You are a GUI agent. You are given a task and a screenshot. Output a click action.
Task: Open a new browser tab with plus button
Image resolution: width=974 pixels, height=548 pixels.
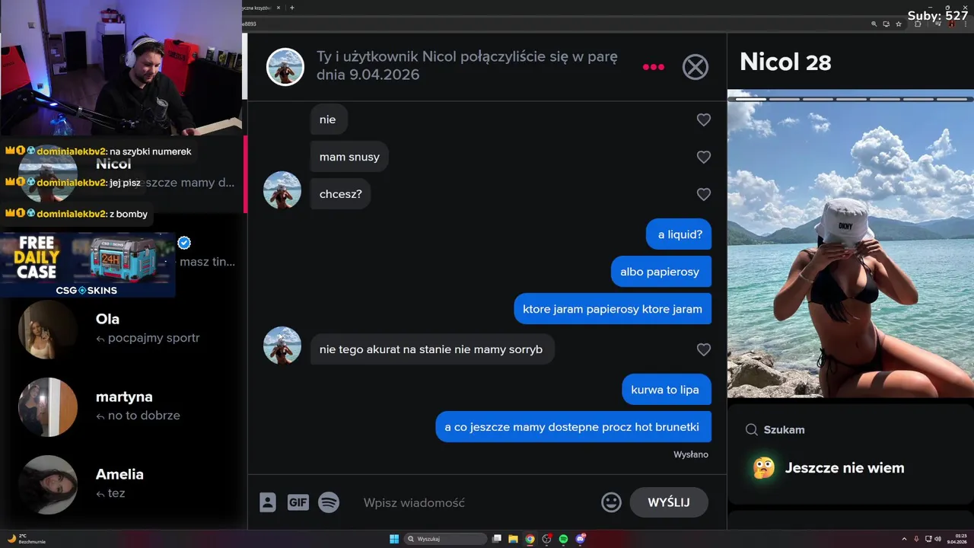click(x=292, y=8)
